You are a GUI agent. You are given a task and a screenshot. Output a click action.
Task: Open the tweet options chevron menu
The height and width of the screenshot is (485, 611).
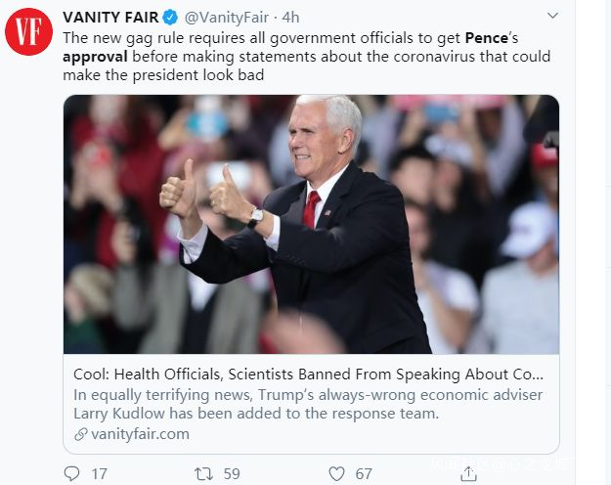tap(553, 17)
